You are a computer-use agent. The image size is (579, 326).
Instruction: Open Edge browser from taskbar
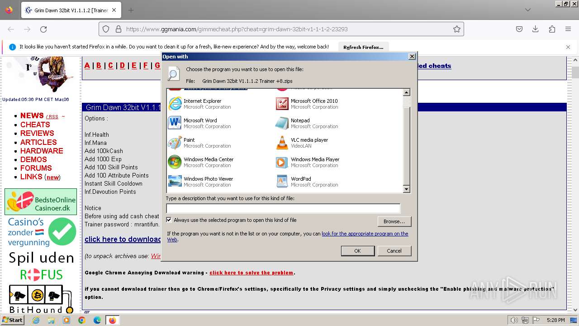click(97, 320)
